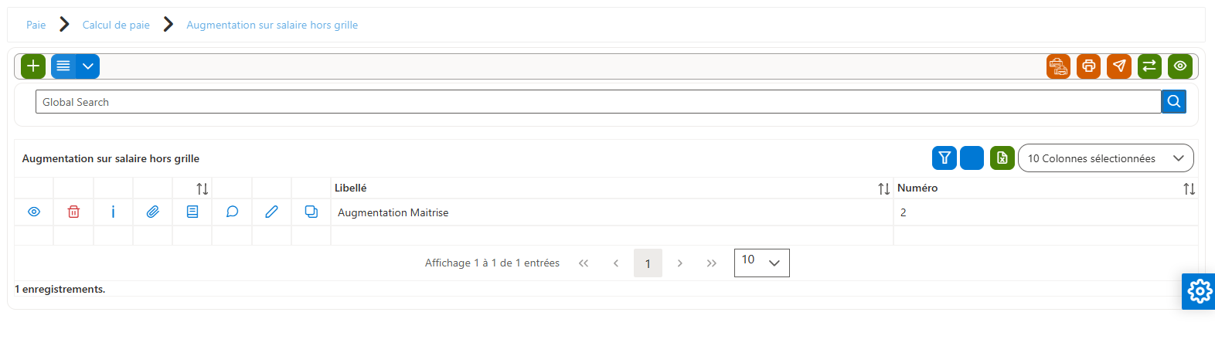This screenshot has height=363, width=1215.
Task: Click the blue filter funnel button
Action: point(944,158)
